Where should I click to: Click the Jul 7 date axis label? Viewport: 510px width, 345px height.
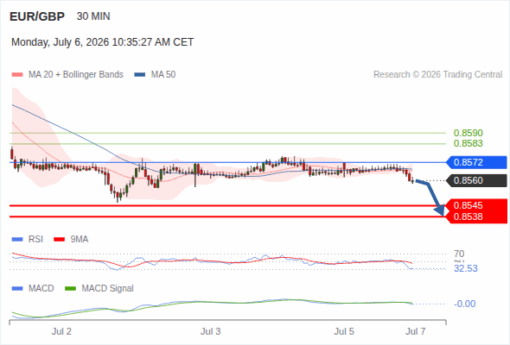(x=416, y=332)
